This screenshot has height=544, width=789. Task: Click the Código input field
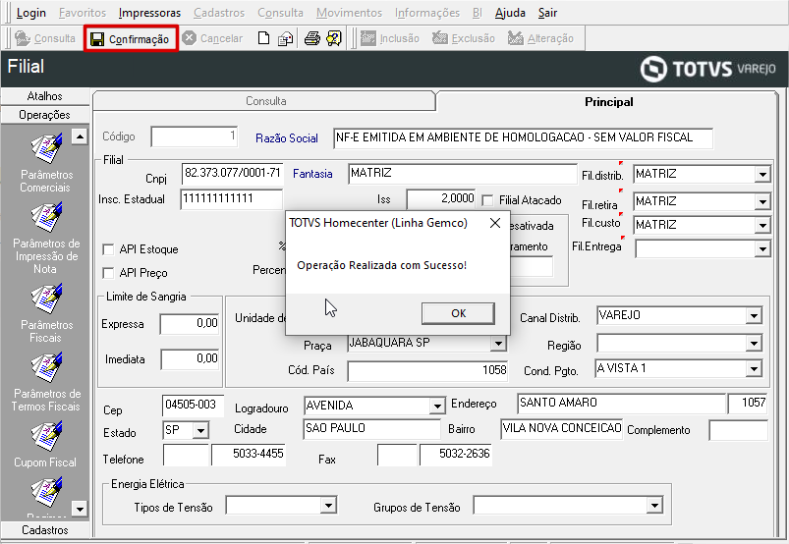195,136
